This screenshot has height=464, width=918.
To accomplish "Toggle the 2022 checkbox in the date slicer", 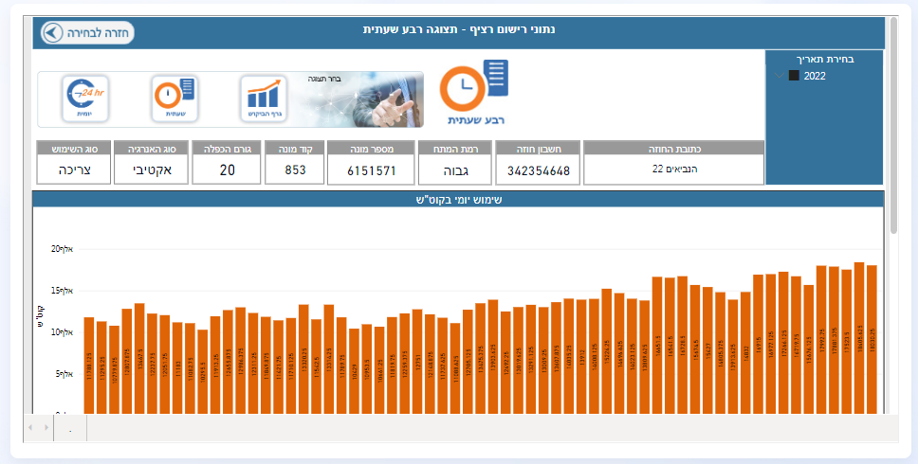I will tap(794, 76).
